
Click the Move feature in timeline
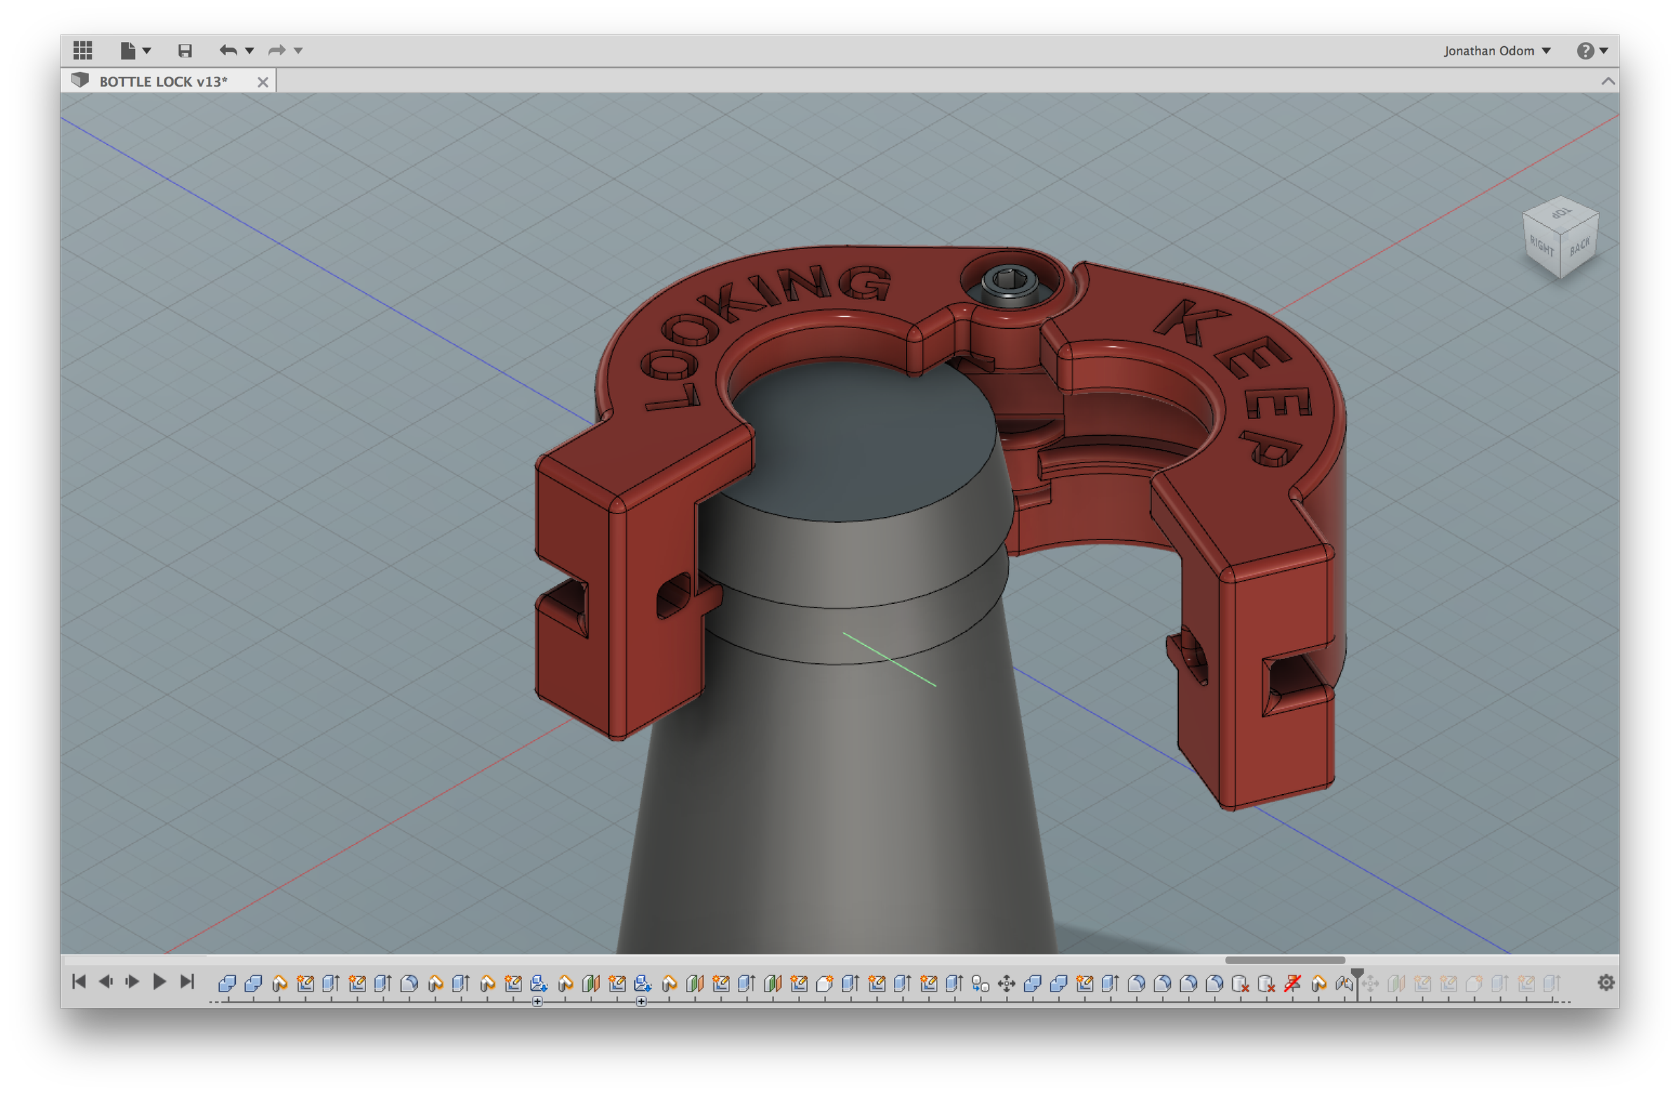pos(1007,983)
